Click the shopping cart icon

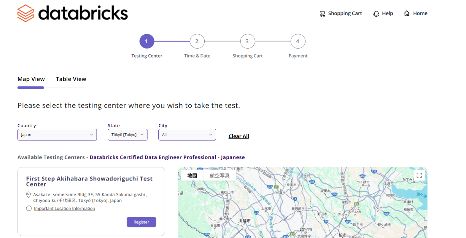(x=323, y=14)
